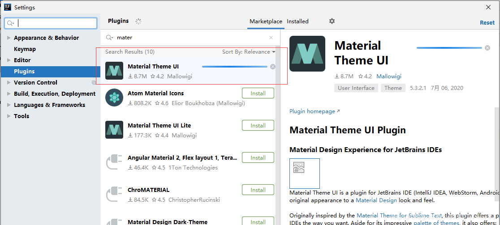Click the Theme tag
500x225 pixels.
393,88
